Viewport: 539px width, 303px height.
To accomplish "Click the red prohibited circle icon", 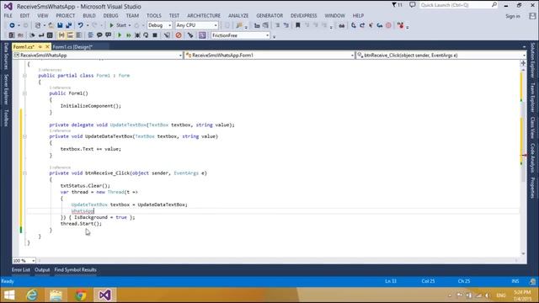I will [x=179, y=35].
